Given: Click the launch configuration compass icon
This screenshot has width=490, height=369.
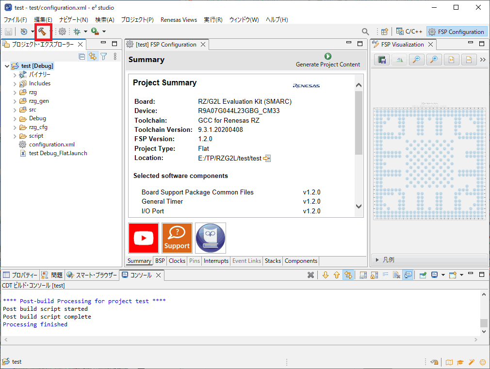Looking at the screenshot, I should click(x=24, y=32).
